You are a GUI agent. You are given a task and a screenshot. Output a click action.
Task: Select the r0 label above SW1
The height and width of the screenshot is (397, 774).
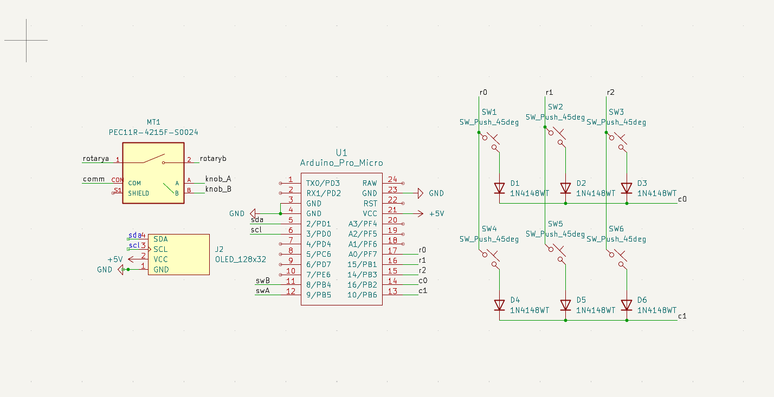tap(483, 92)
